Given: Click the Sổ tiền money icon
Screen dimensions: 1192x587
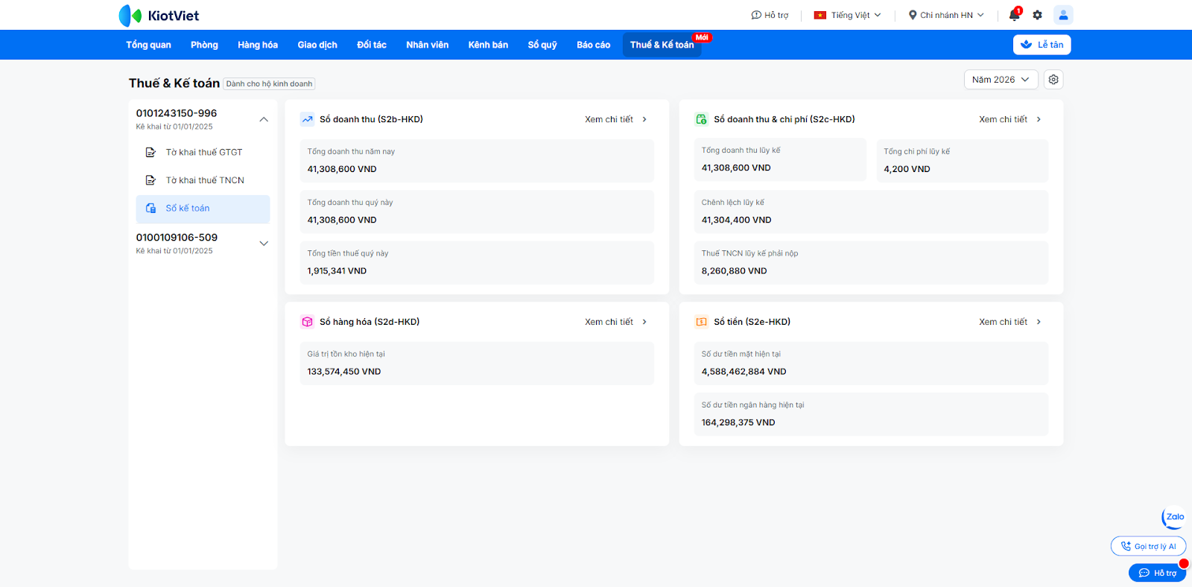Looking at the screenshot, I should click(701, 322).
